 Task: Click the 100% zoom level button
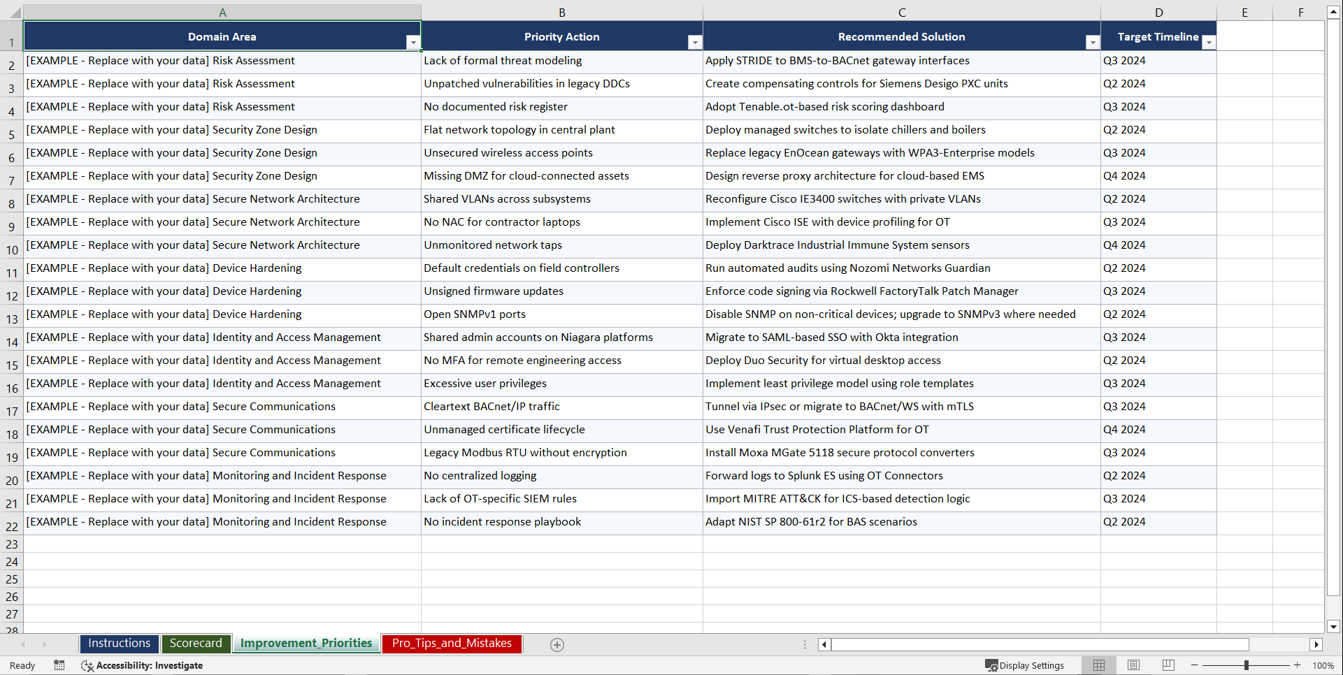click(x=1323, y=665)
